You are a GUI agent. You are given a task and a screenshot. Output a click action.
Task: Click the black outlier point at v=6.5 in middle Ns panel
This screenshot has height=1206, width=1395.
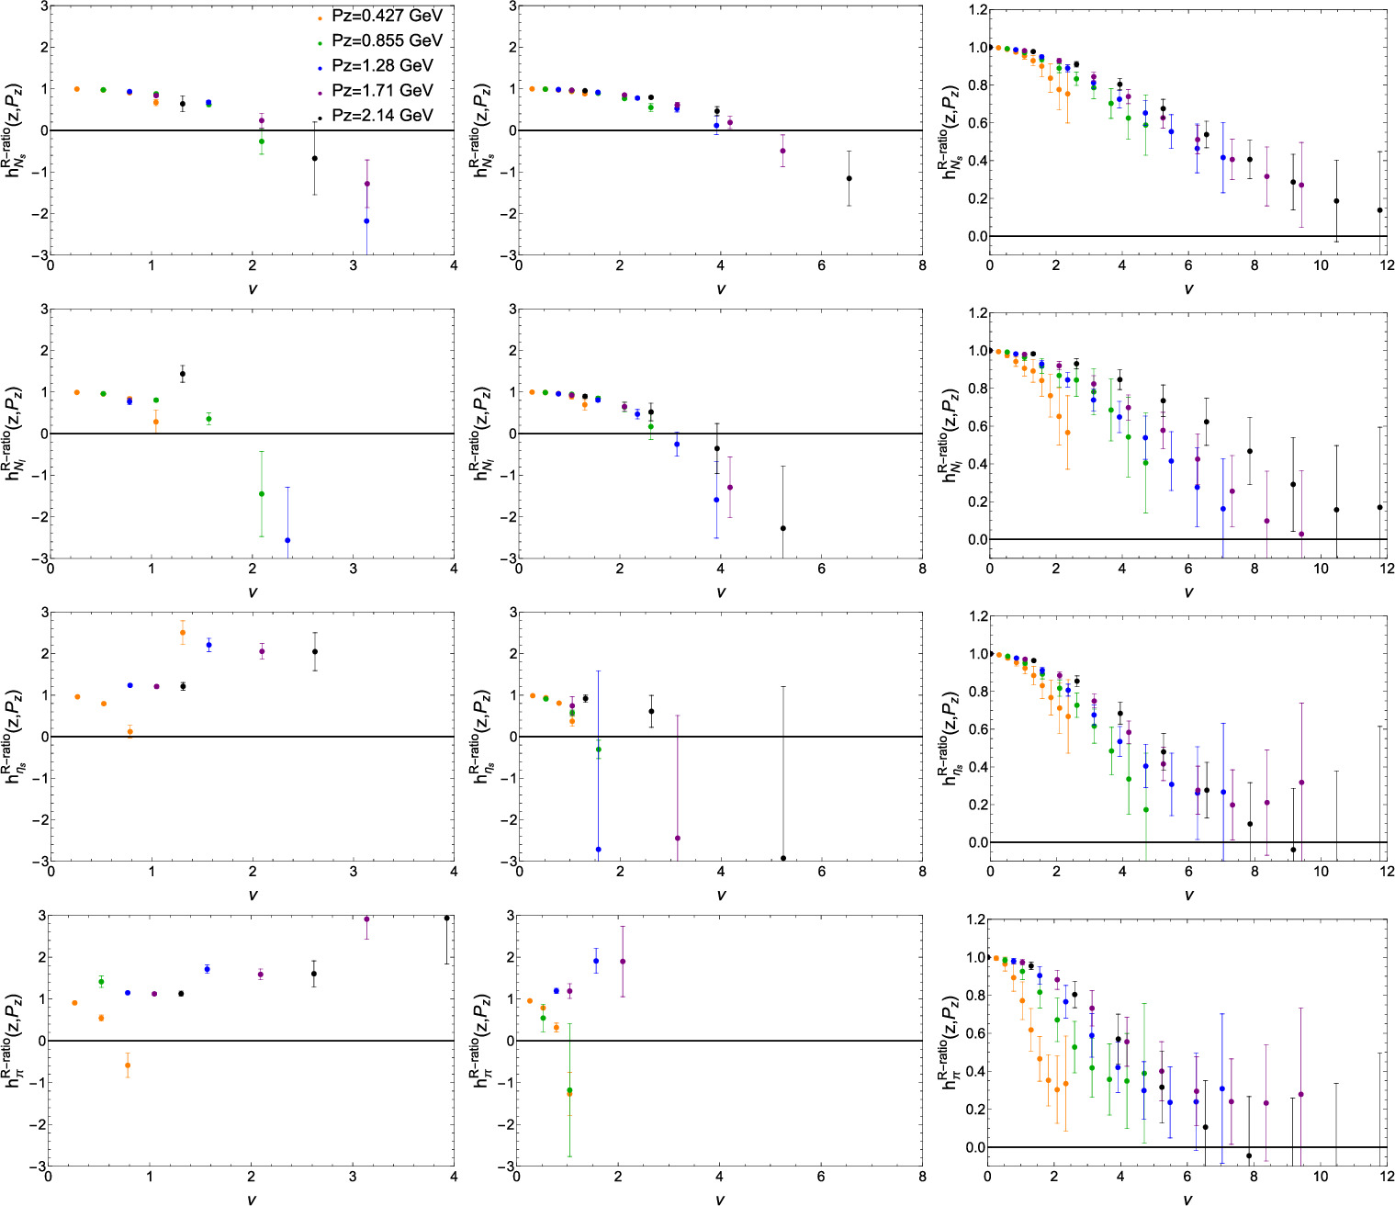(x=849, y=180)
